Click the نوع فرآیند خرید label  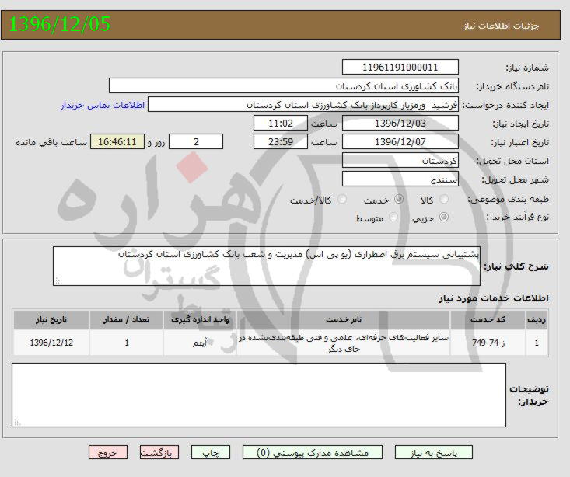[x=518, y=218]
